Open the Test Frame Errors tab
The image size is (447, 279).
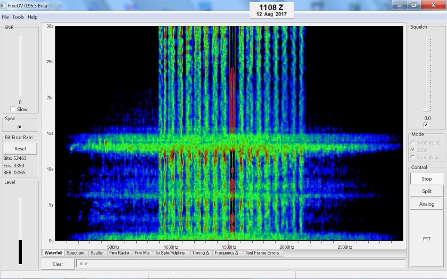(261, 253)
